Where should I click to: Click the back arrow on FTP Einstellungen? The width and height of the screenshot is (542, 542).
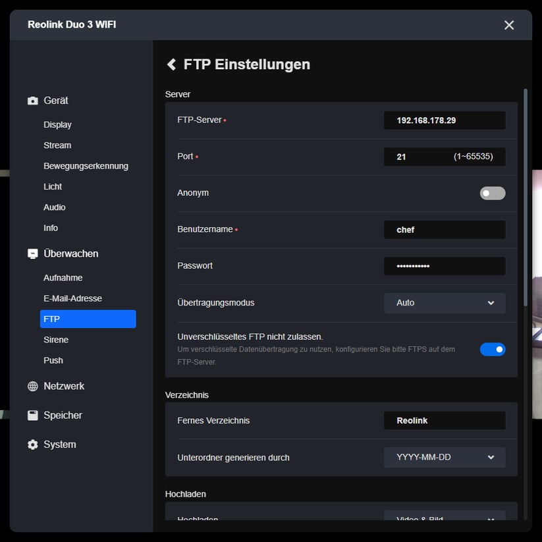pos(171,65)
